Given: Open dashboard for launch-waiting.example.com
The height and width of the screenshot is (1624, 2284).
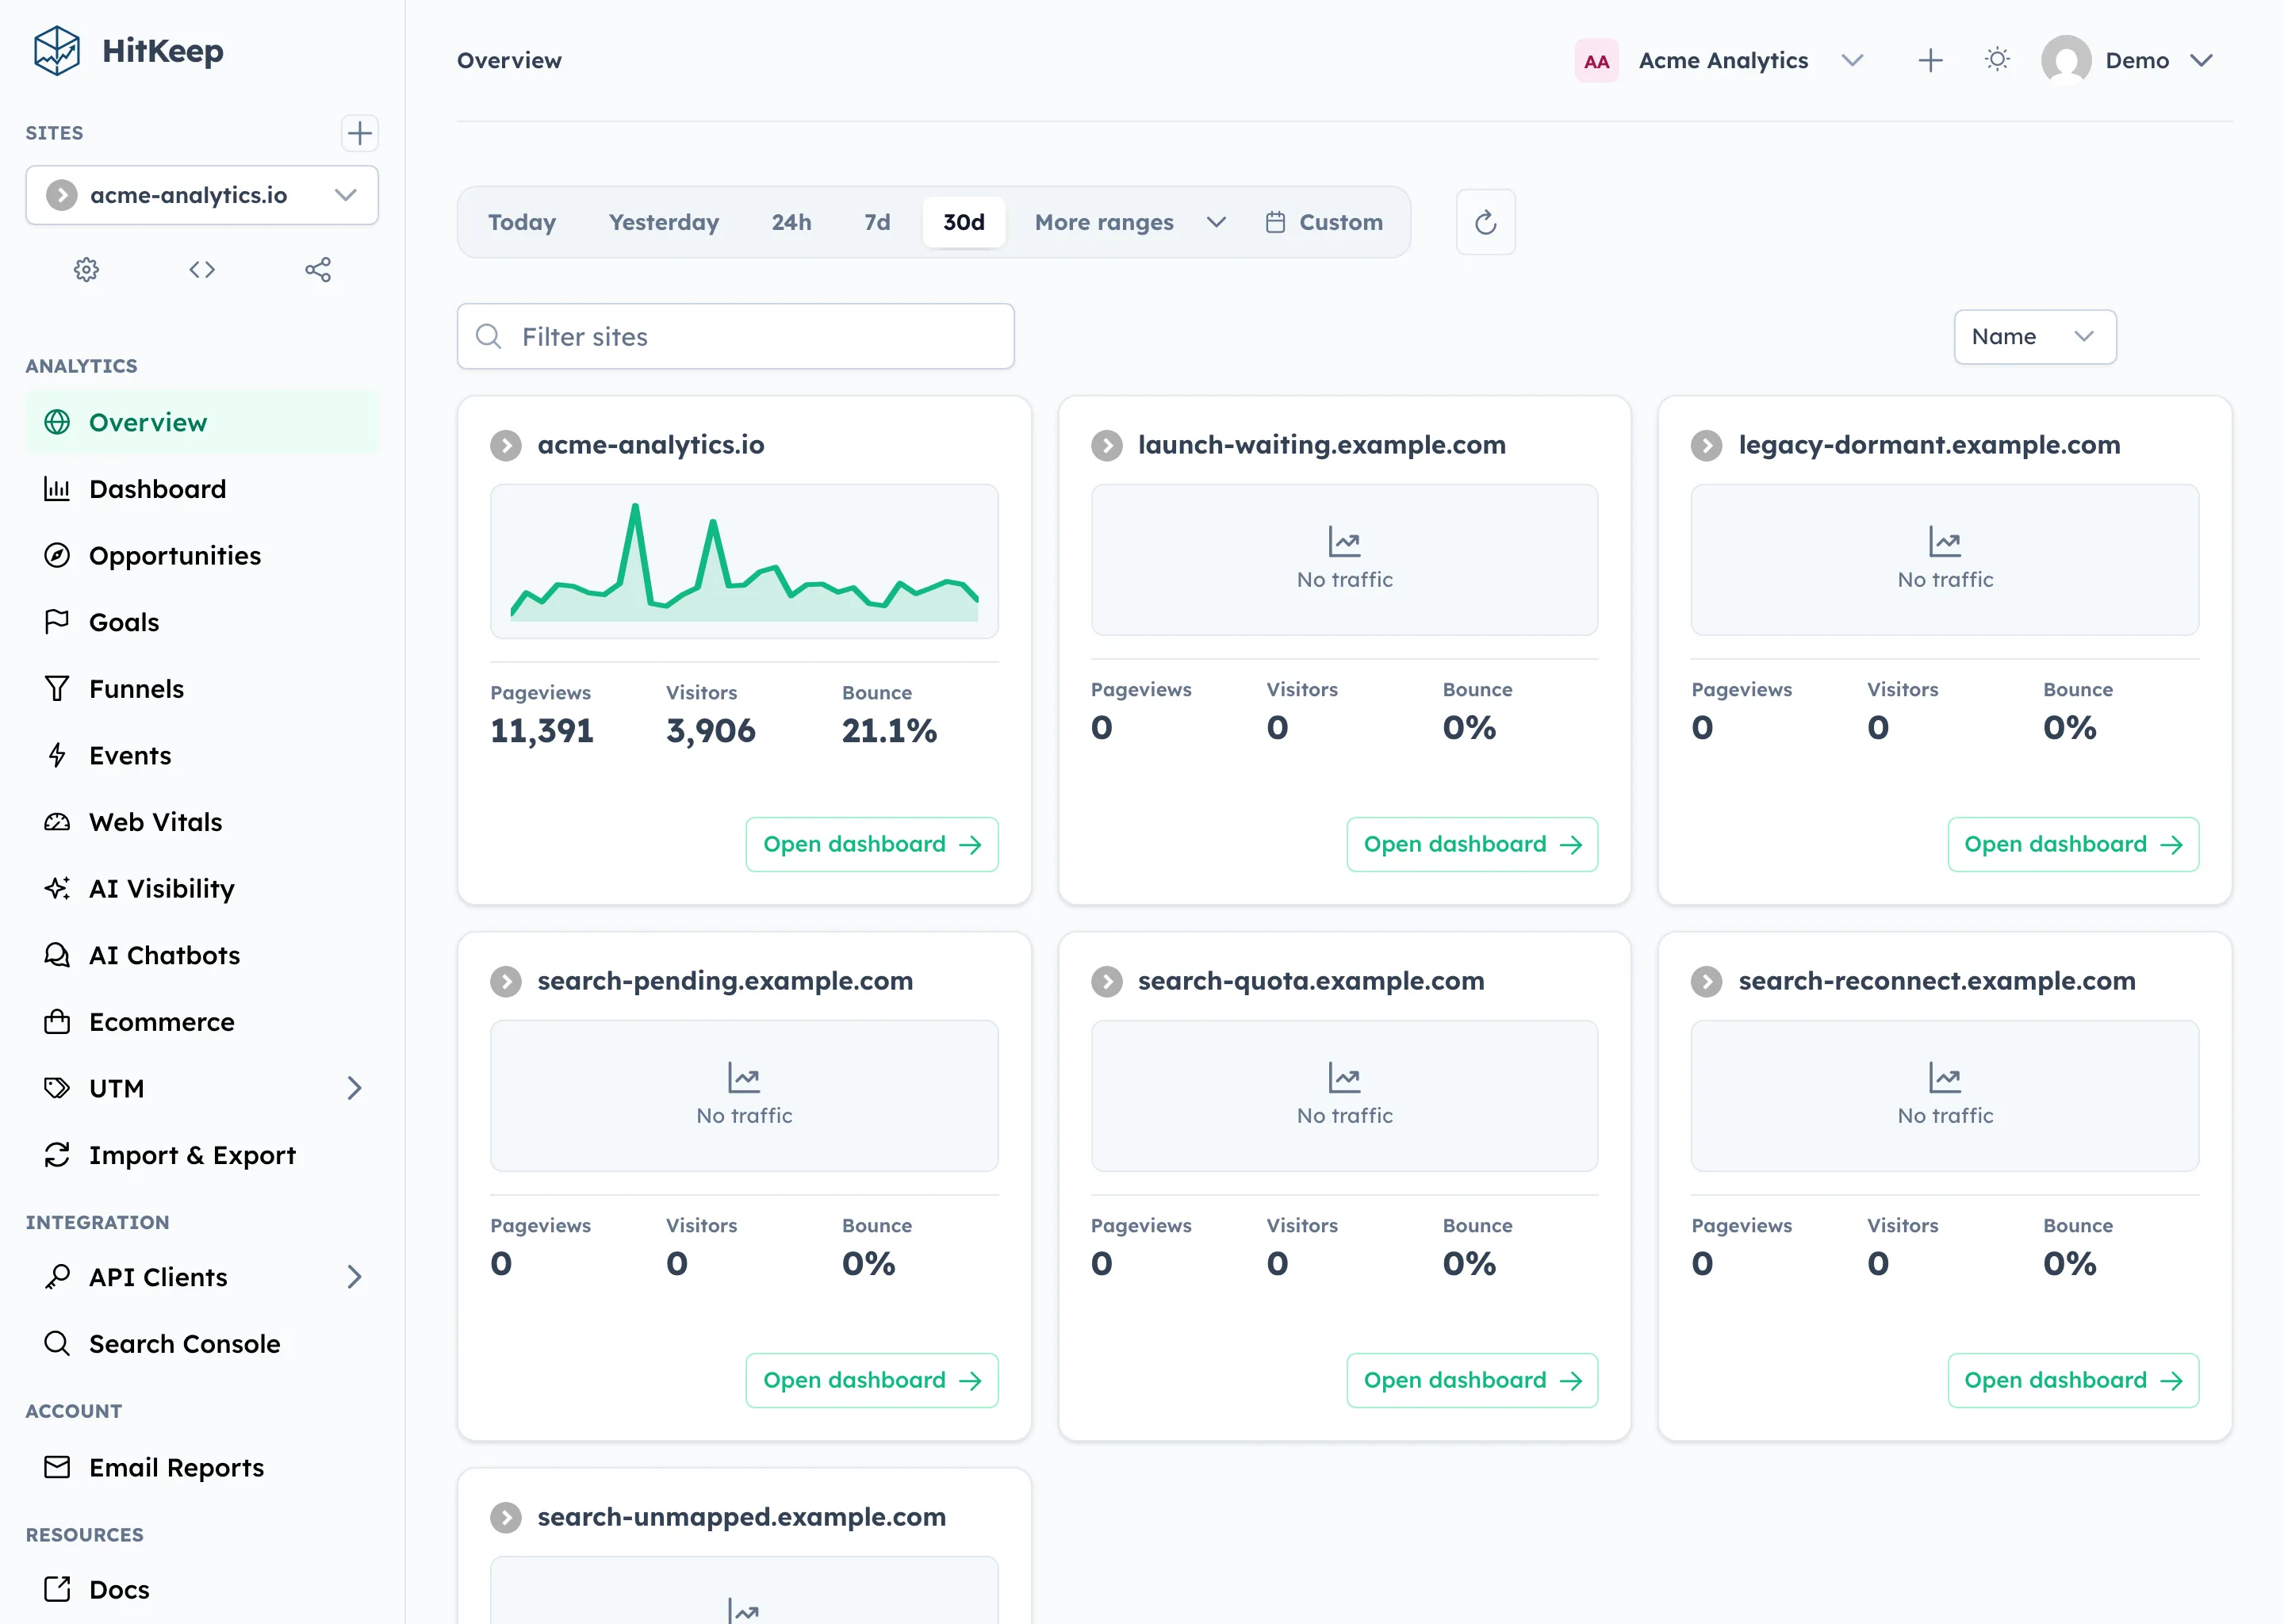Looking at the screenshot, I should coord(1471,845).
